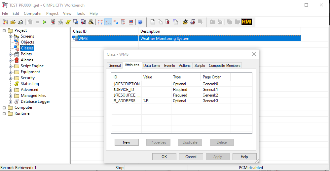Select the R_ADDRESS attribute row
Image resolution: width=330 pixels, height=171 pixels.
181,101
